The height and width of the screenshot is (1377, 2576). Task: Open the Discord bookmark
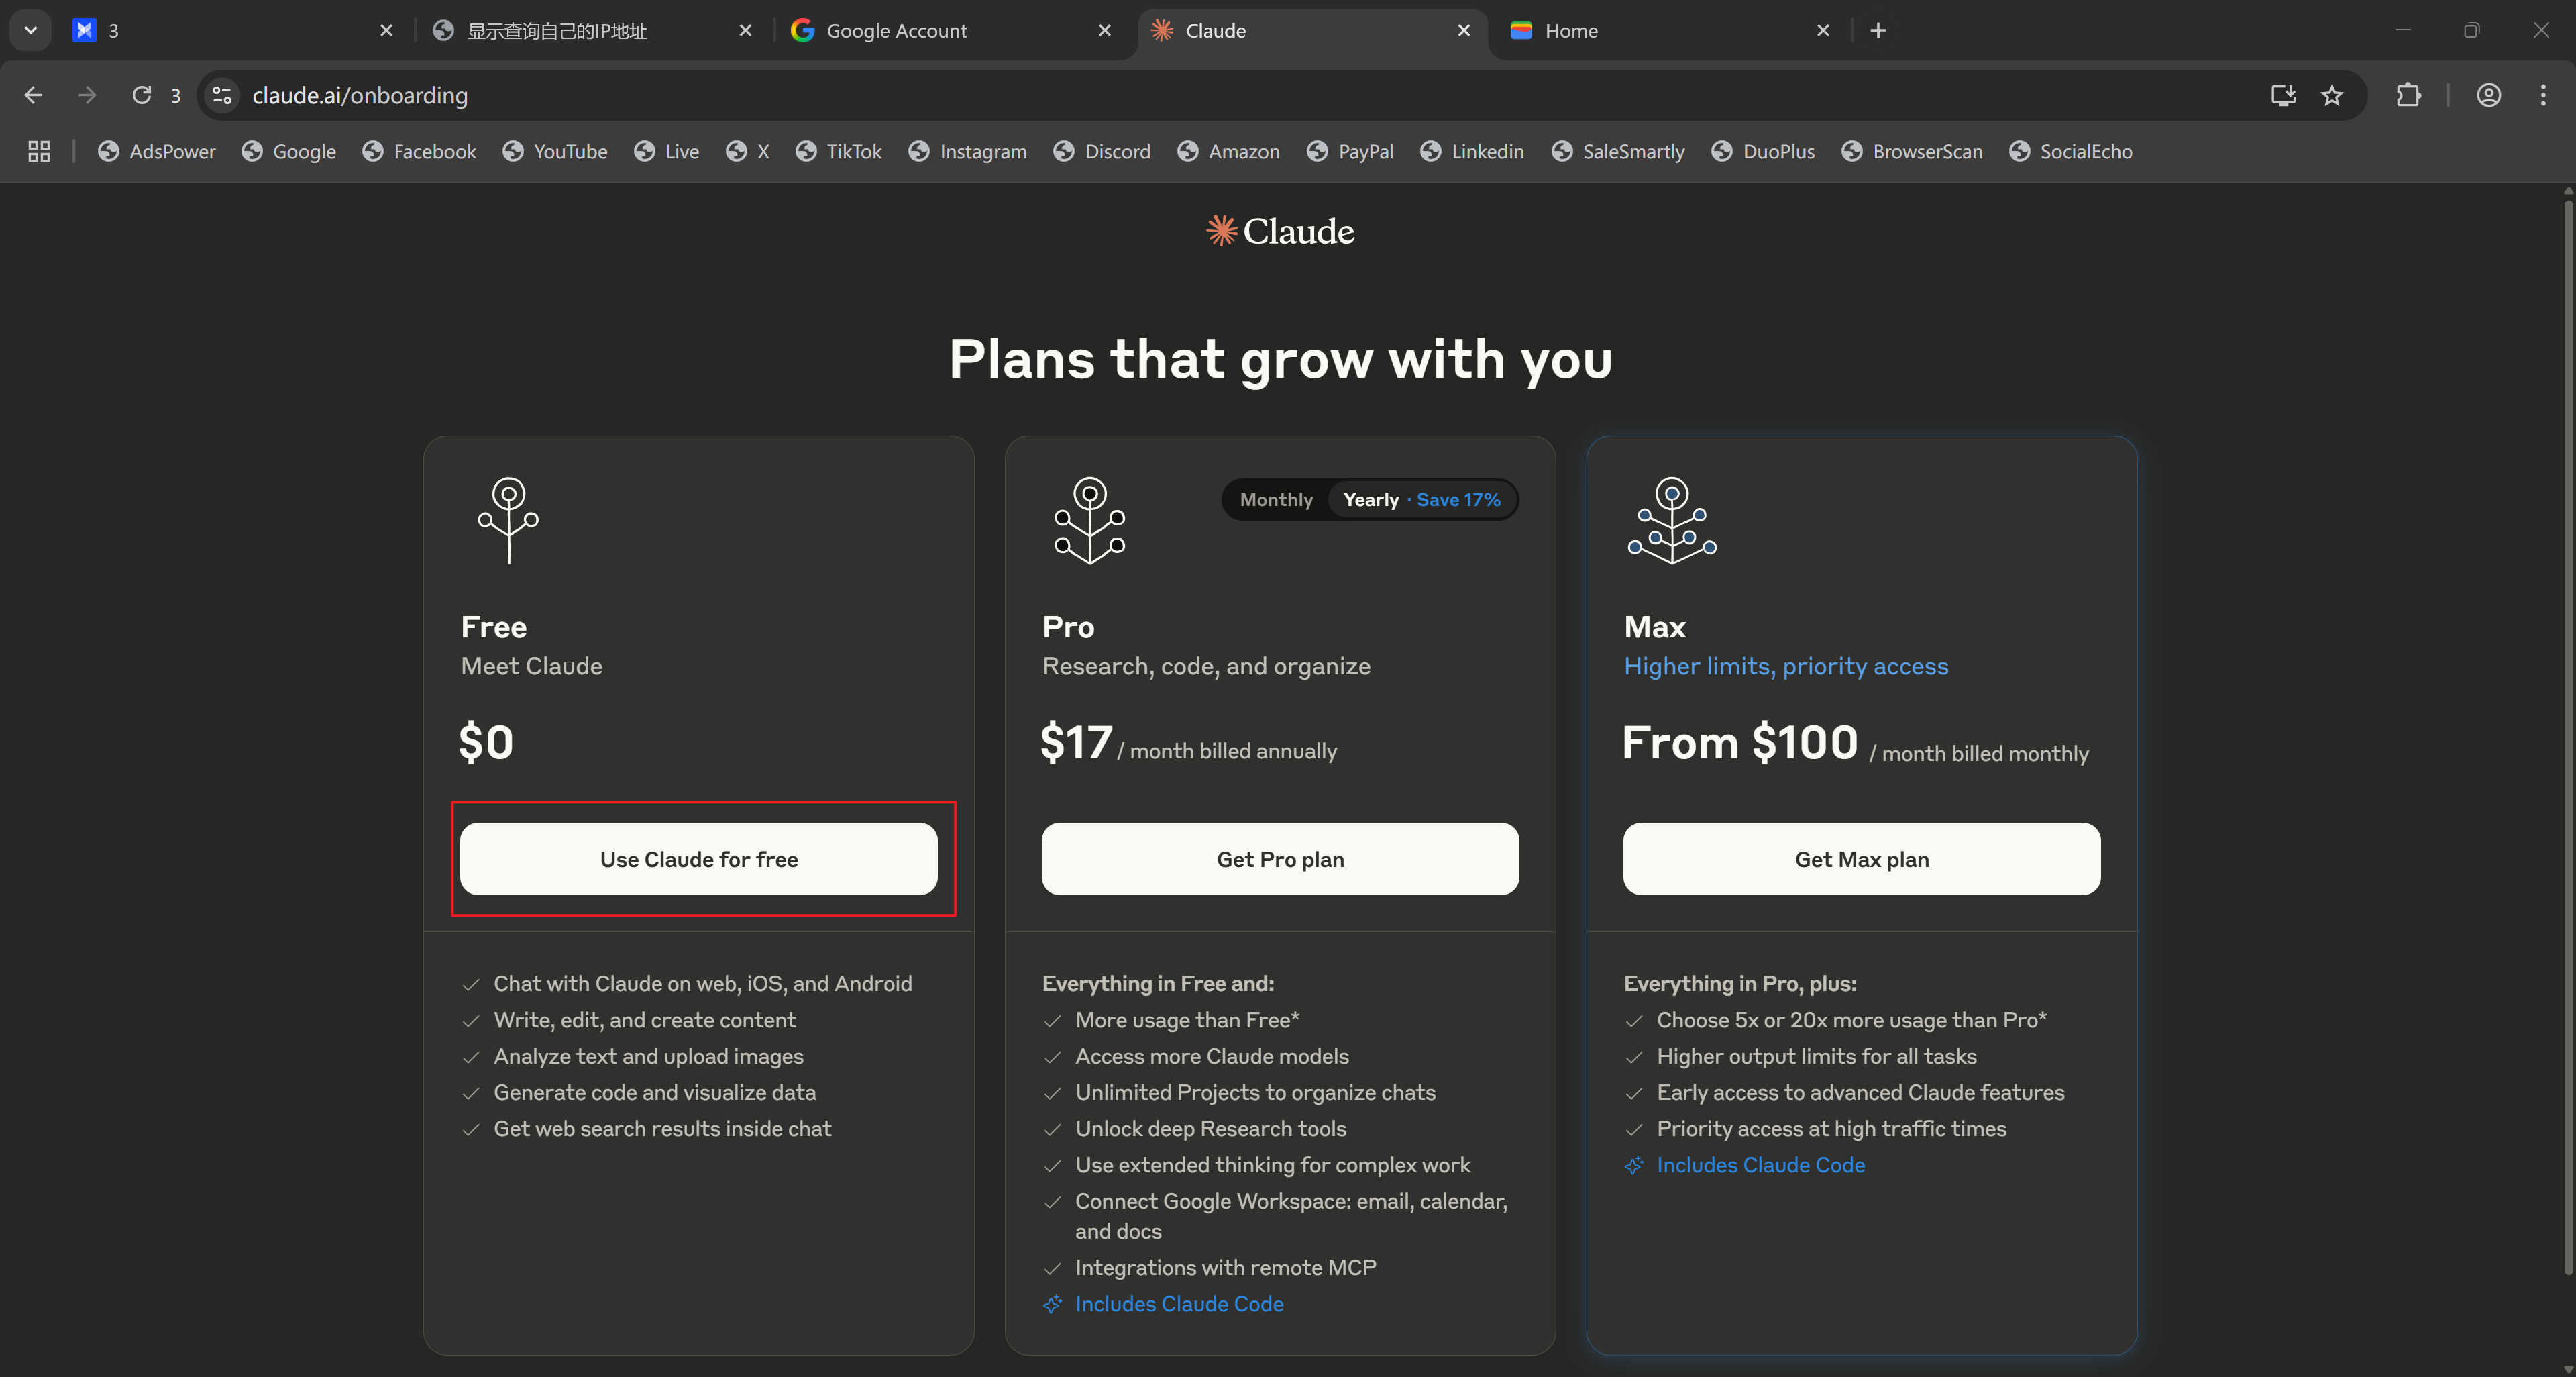click(1102, 151)
